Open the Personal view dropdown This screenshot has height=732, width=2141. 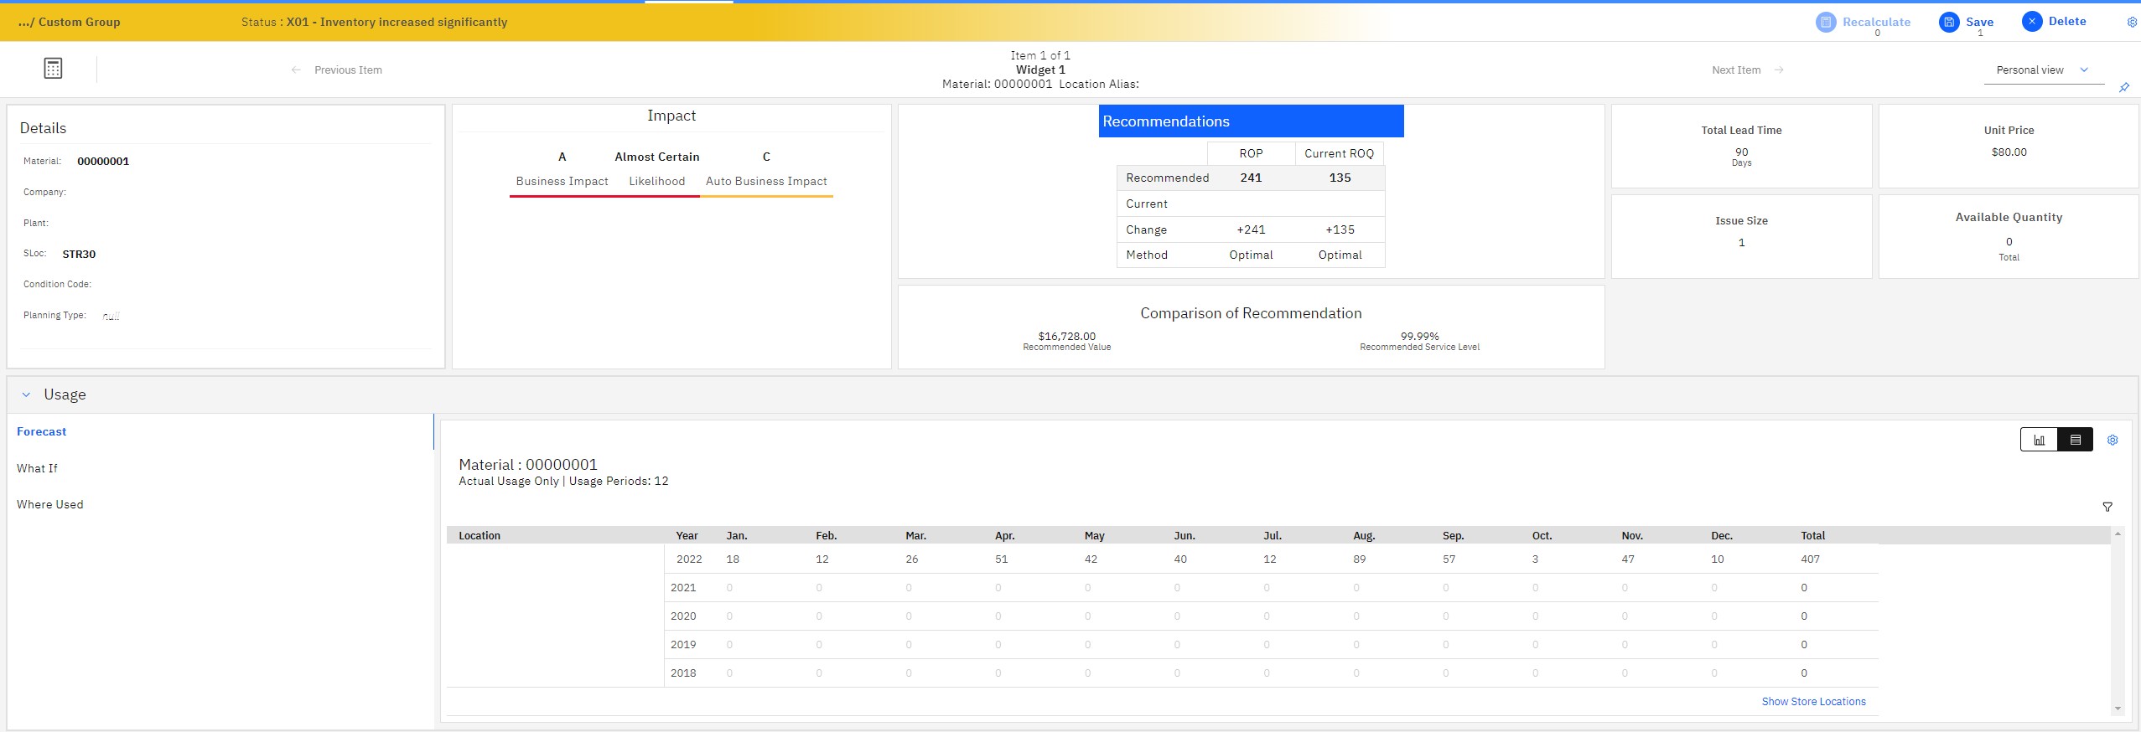(2044, 70)
